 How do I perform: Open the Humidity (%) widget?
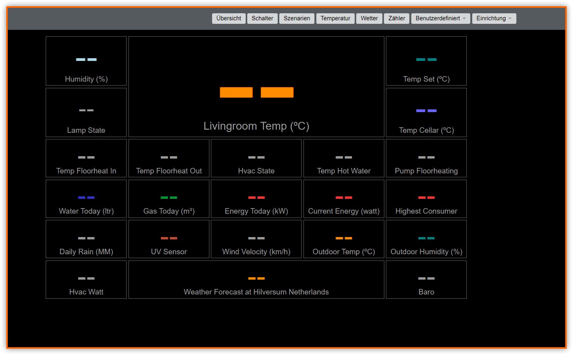tap(86, 61)
